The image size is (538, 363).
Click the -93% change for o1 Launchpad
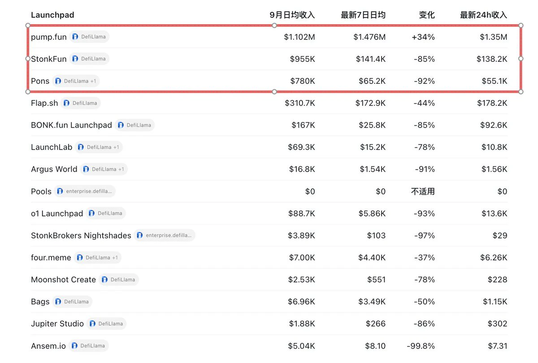(x=424, y=213)
